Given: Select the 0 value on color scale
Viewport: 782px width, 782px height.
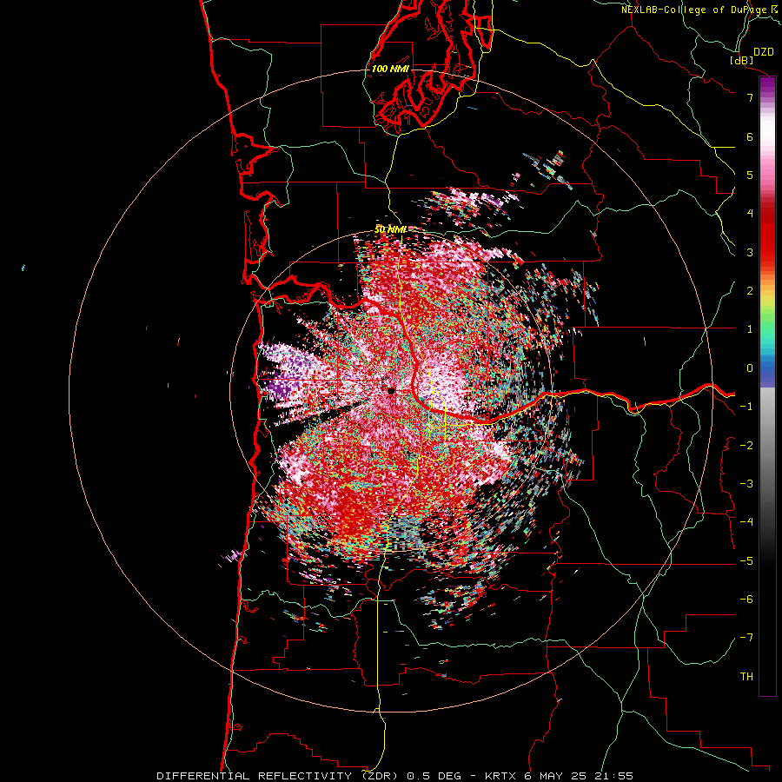Looking at the screenshot, I should [x=750, y=368].
